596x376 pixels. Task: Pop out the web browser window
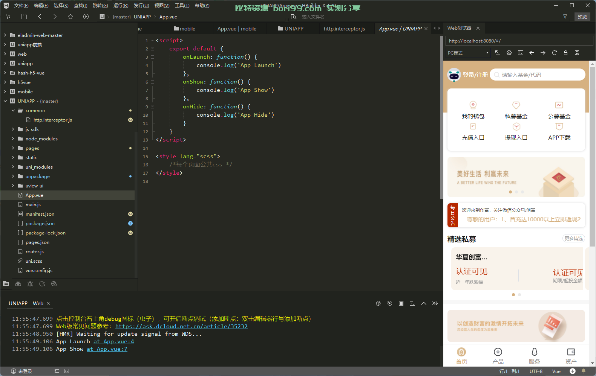coord(498,53)
